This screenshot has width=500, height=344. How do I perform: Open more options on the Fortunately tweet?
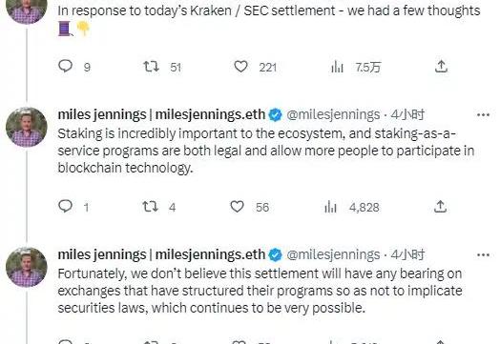coord(483,254)
